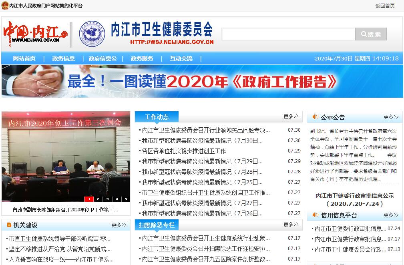Open the 互动交流 menu item
Screen dimensions: 404x265
(x=181, y=58)
